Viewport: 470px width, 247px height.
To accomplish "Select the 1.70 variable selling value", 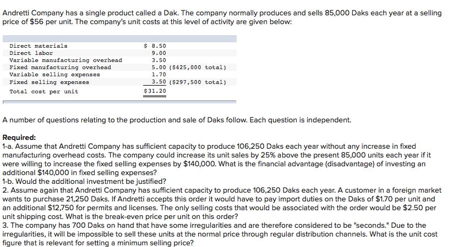I will coord(159,75).
